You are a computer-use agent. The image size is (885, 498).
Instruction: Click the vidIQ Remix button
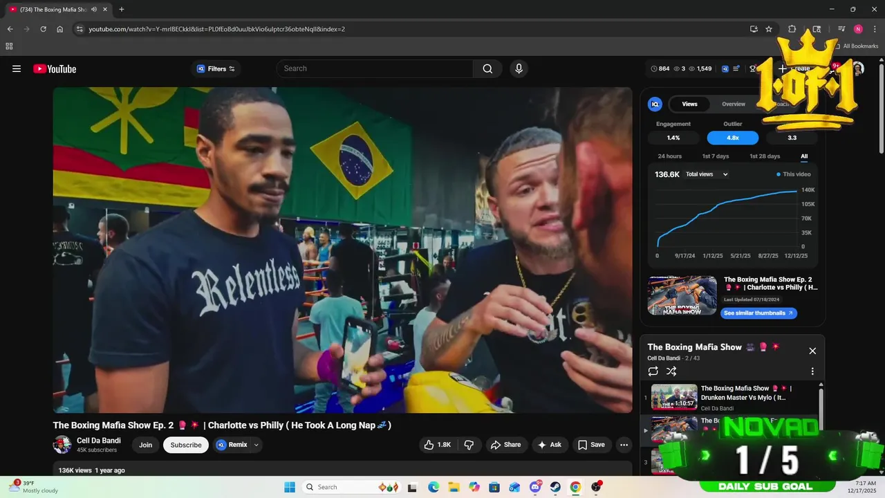232,445
